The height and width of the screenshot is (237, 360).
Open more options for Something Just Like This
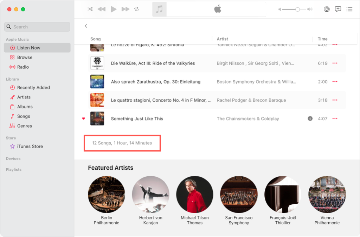335,118
